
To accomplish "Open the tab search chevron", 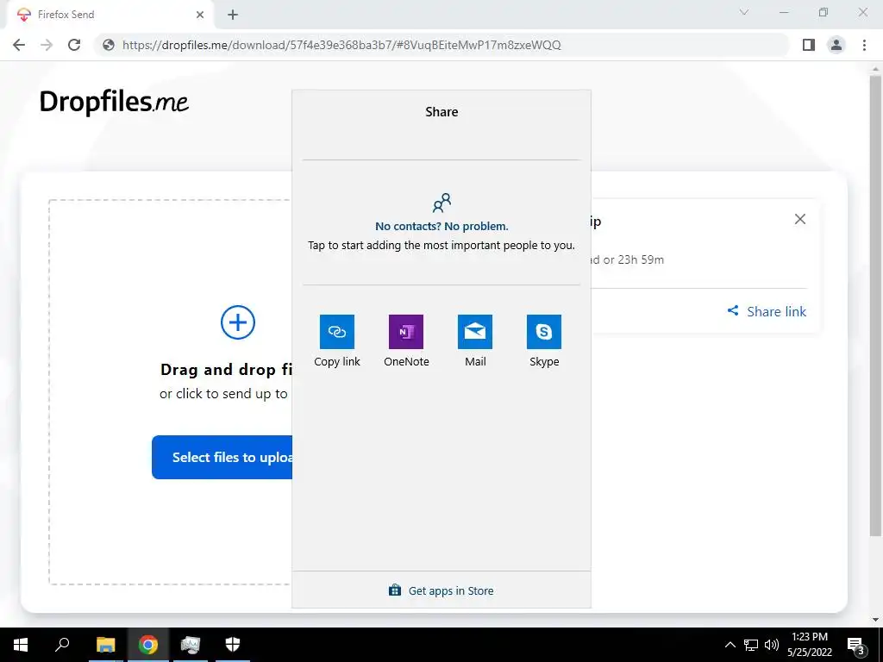I will (744, 12).
